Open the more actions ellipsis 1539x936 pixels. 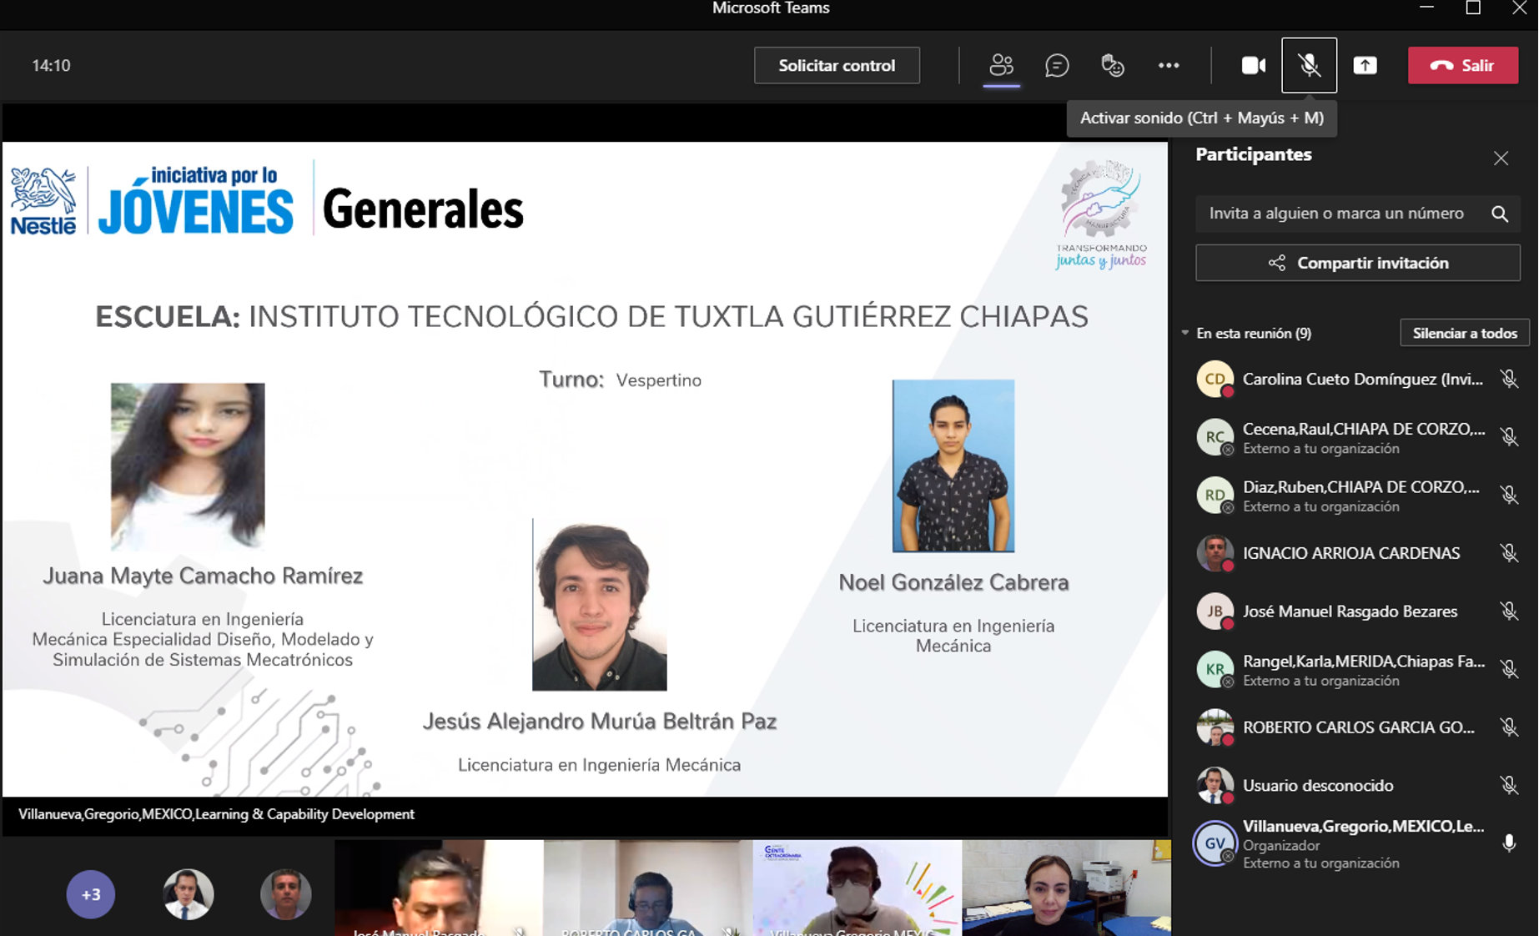point(1169,65)
